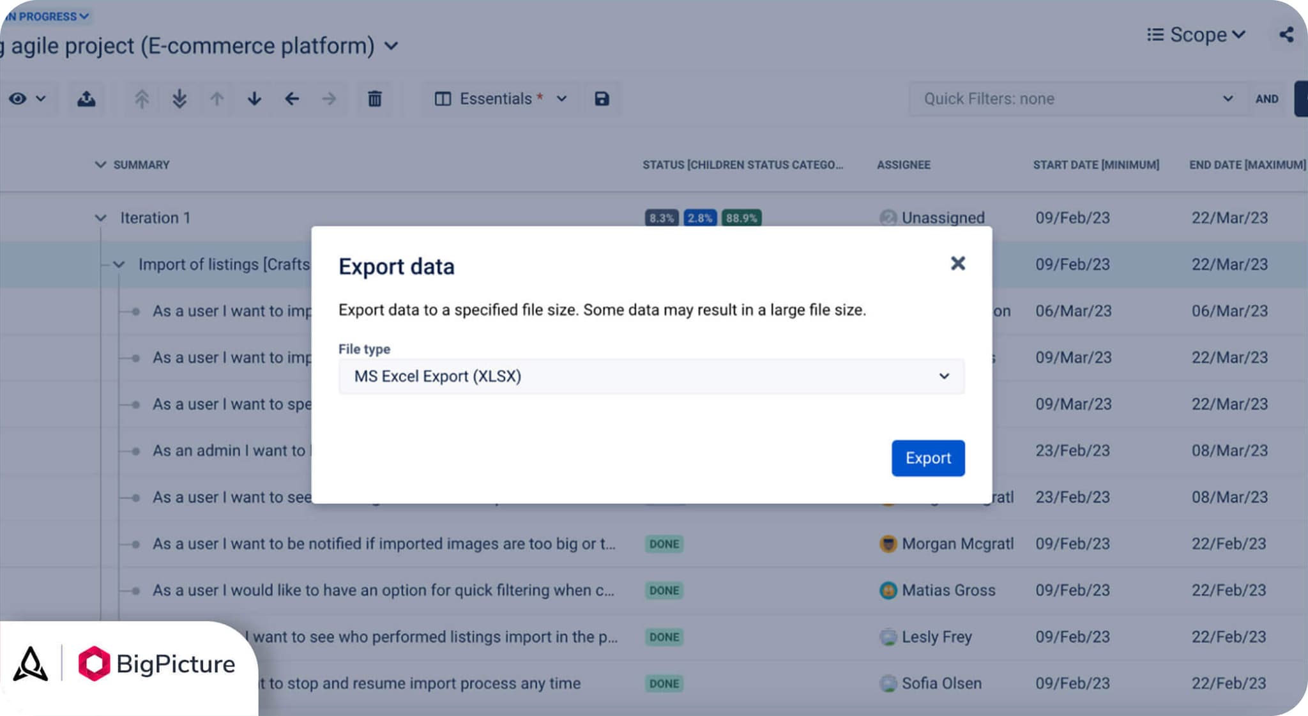Click the Unassigned assignee for Iteration 1
The width and height of the screenshot is (1308, 716).
coord(932,218)
